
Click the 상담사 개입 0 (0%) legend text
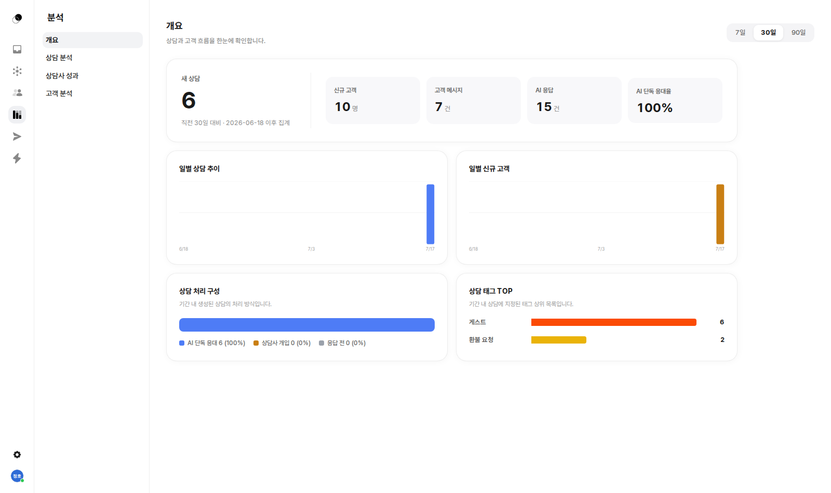tap(286, 343)
